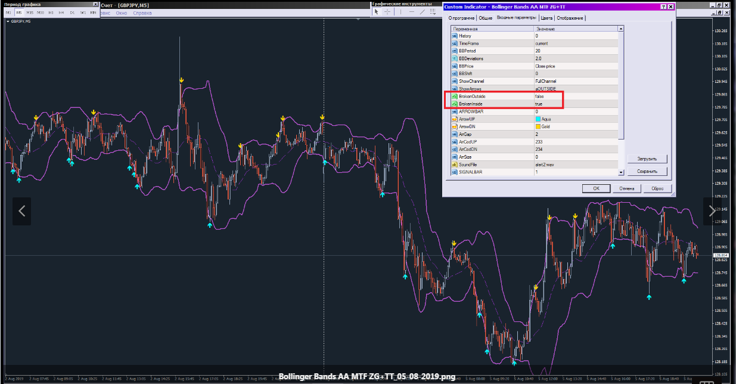736x384 pixels.
Task: Expand GBPJPY,M5 chart label arrow
Action: pyautogui.click(x=8, y=21)
